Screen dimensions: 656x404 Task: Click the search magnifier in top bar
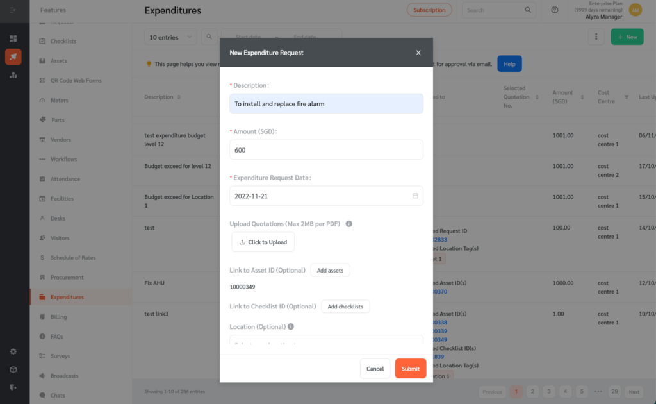tap(528, 10)
